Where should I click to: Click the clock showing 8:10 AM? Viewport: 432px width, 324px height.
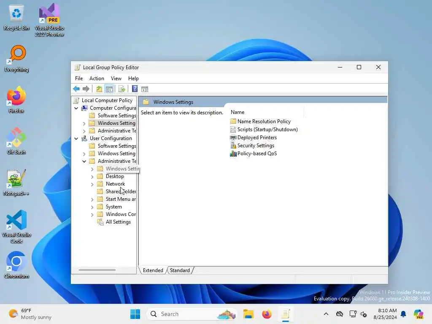pos(385,314)
